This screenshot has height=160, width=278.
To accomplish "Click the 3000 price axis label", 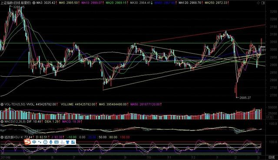I will click(x=273, y=49).
